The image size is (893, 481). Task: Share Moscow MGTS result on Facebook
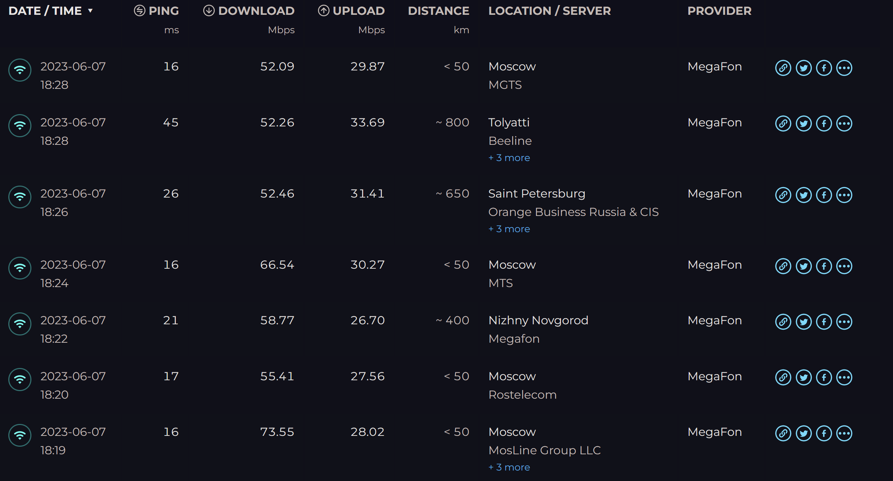coord(824,68)
